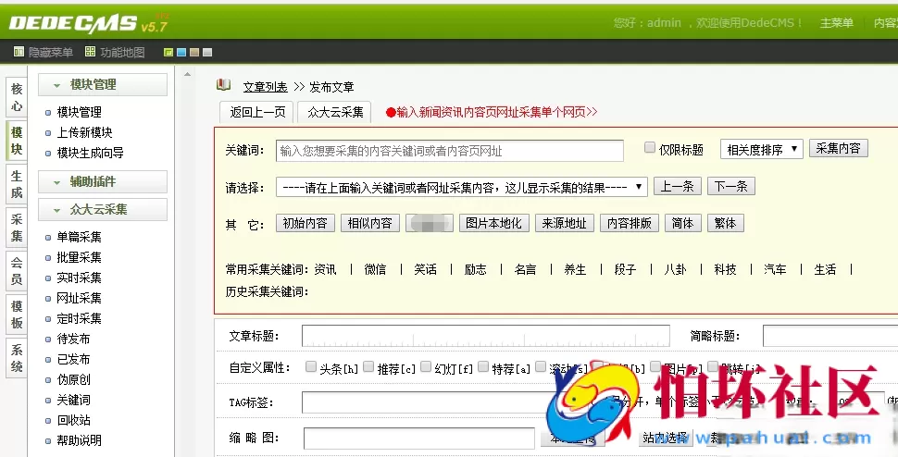The height and width of the screenshot is (457, 898).
Task: Open 模块管理 item in sidebar list
Action: click(79, 112)
